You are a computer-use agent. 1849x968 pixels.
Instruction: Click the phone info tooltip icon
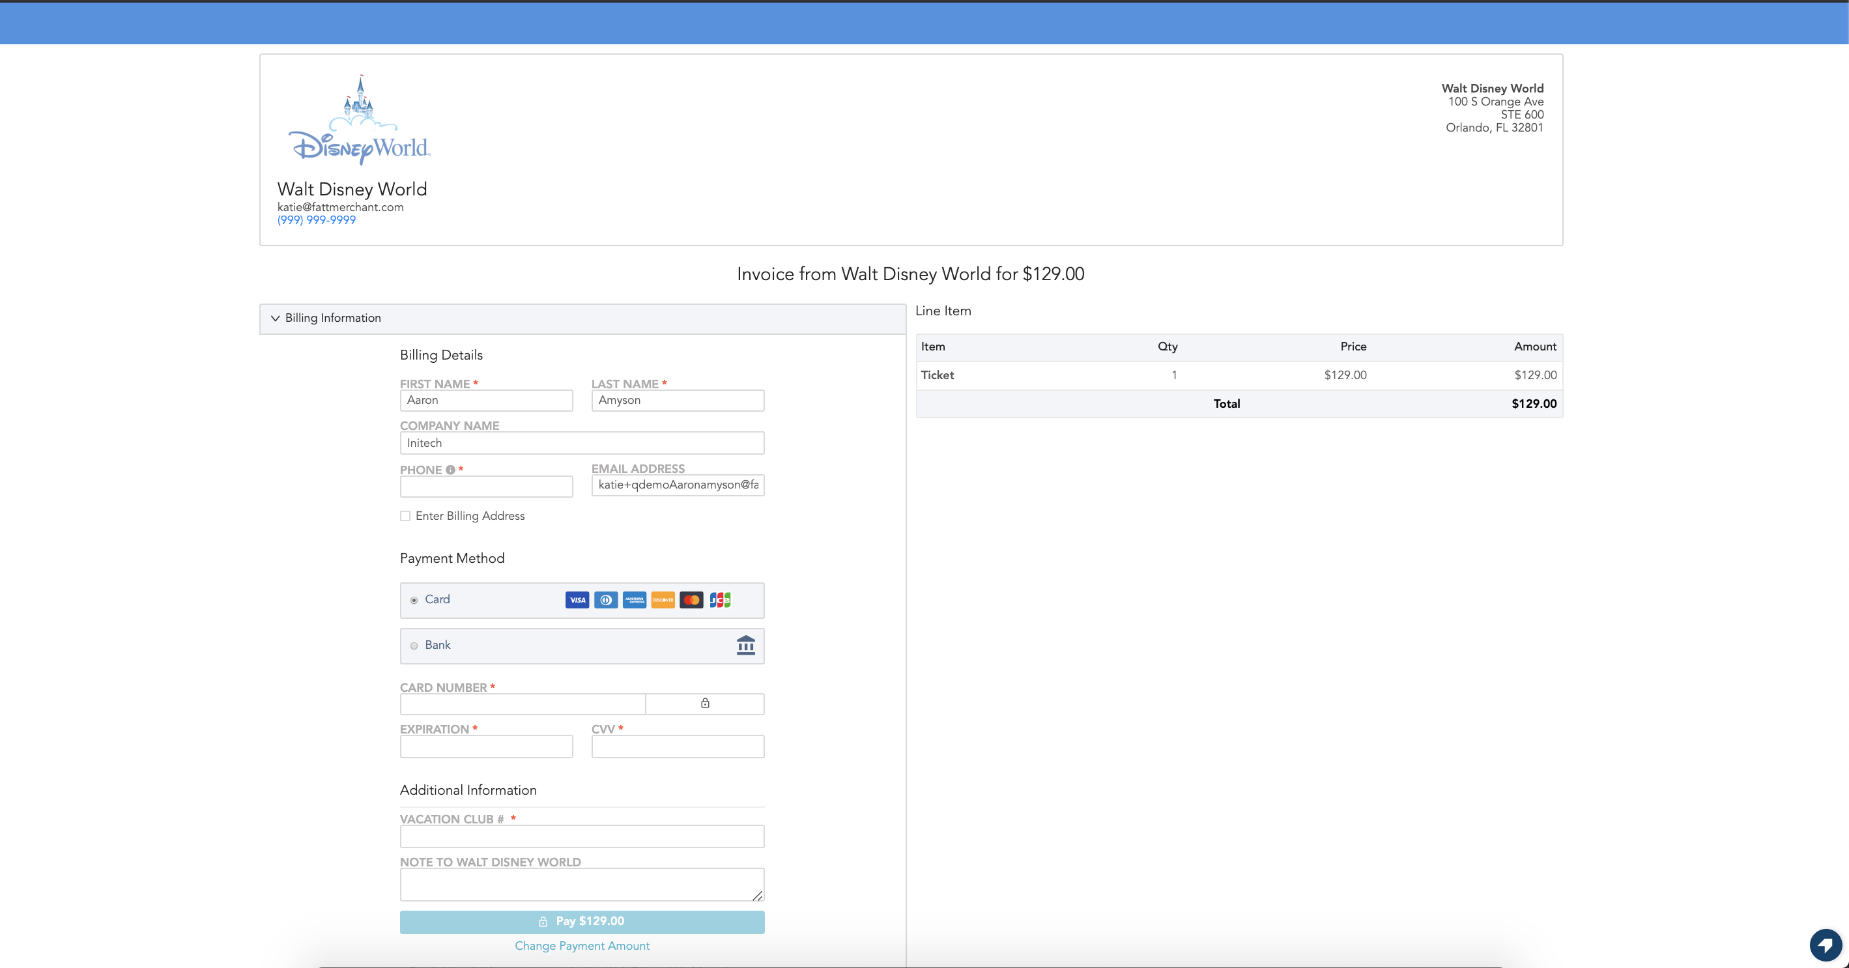pos(450,470)
